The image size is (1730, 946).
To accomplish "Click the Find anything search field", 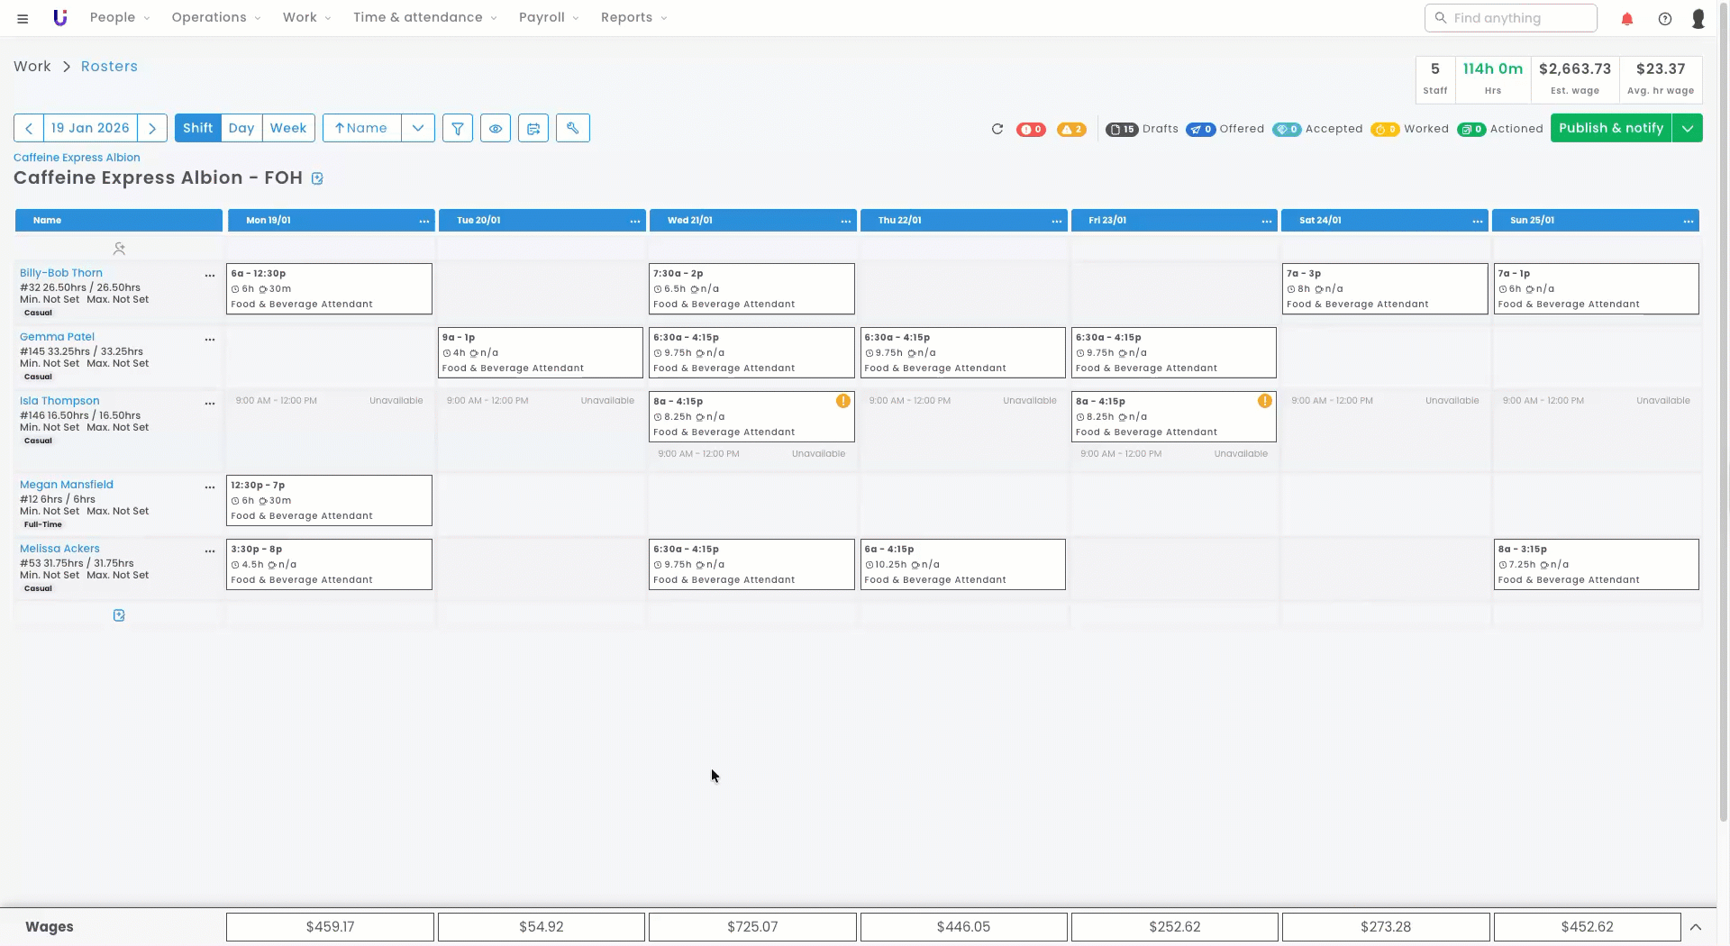I will [x=1511, y=18].
